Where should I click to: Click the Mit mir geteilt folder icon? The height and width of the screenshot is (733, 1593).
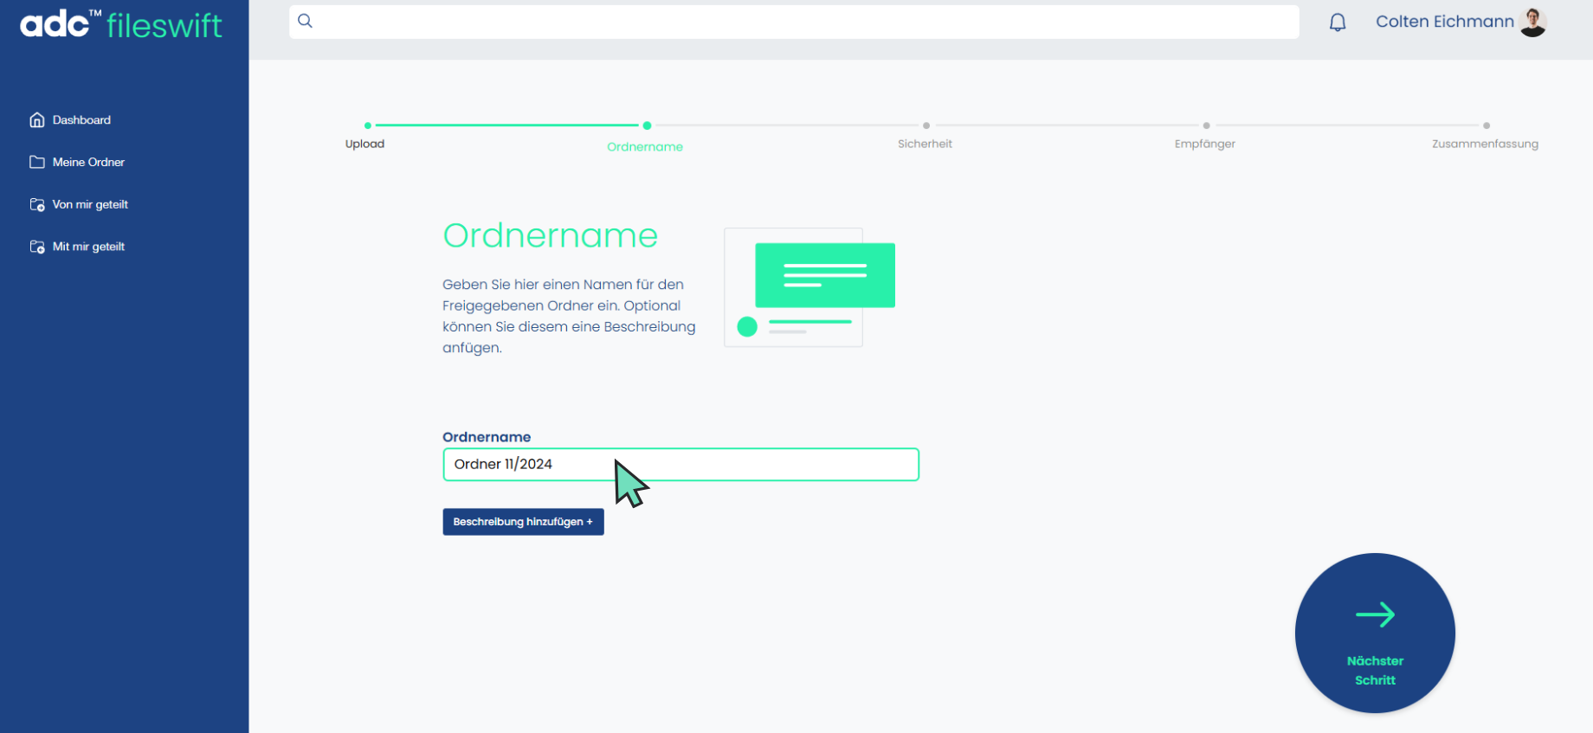point(37,247)
